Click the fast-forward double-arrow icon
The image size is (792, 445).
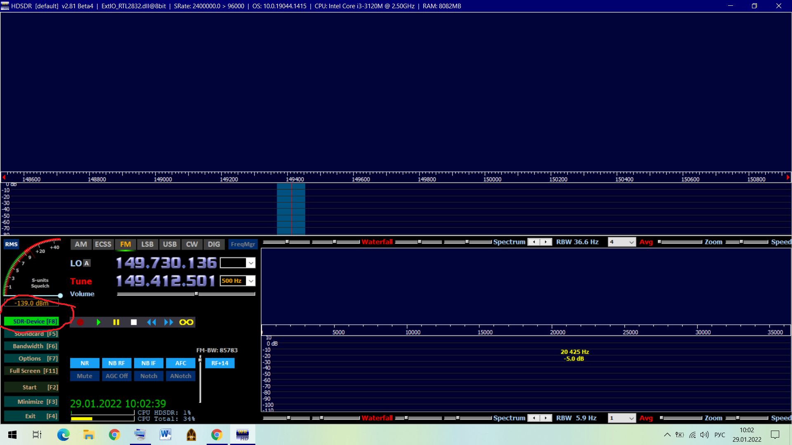pos(168,322)
